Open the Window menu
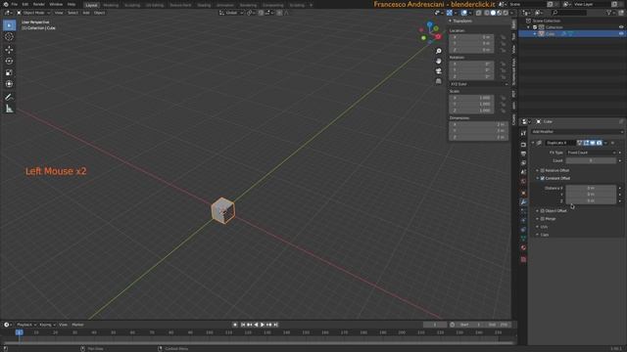 pos(56,4)
